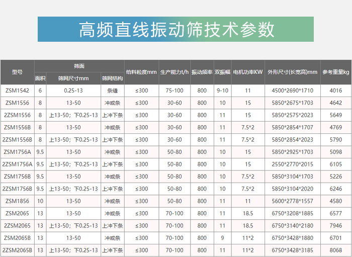Click the 高频直线振动筛技术参数 title banner
Screen dimensions: 352x257
175,29
